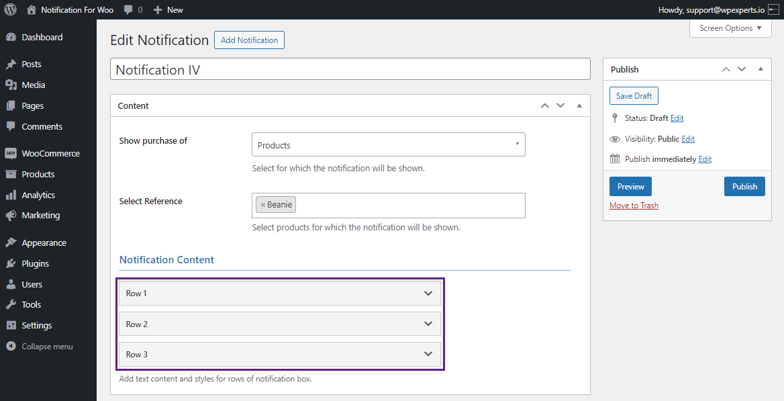Viewport: 784px width, 401px height.
Task: Open the New content menu label
Action: click(x=175, y=10)
